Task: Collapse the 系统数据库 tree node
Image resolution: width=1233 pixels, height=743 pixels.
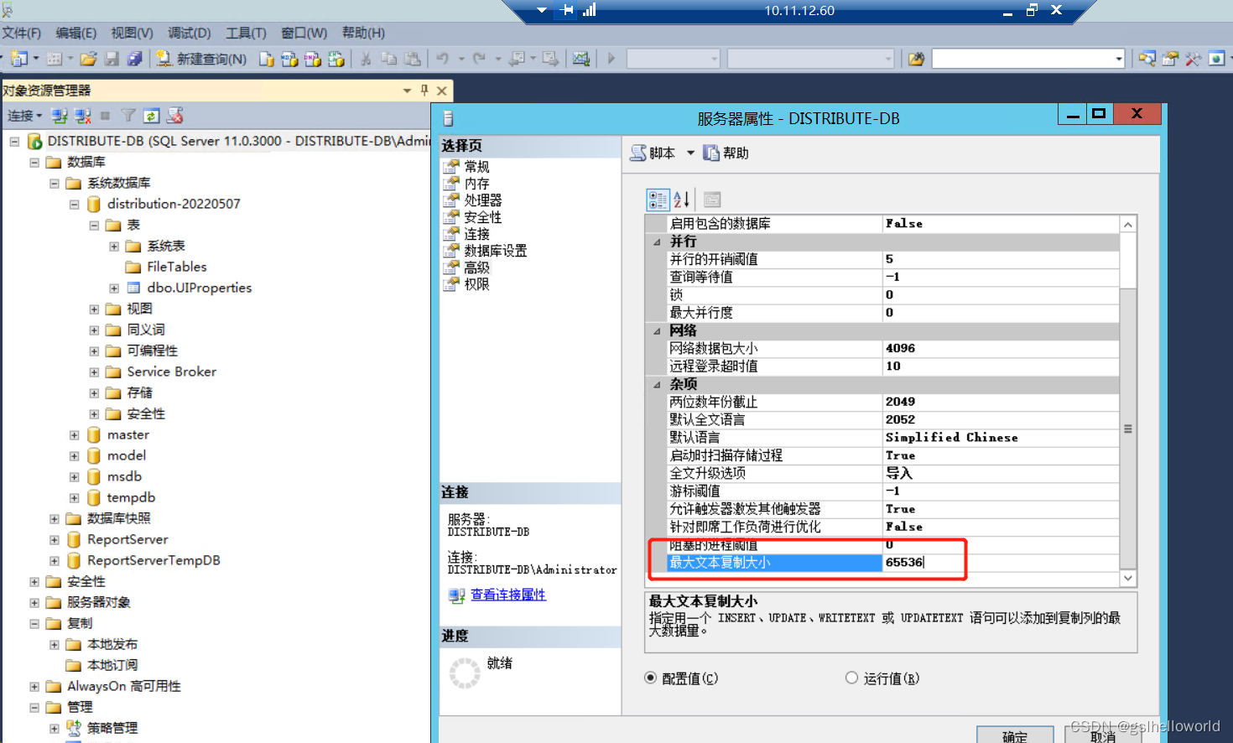Action: tap(55, 183)
